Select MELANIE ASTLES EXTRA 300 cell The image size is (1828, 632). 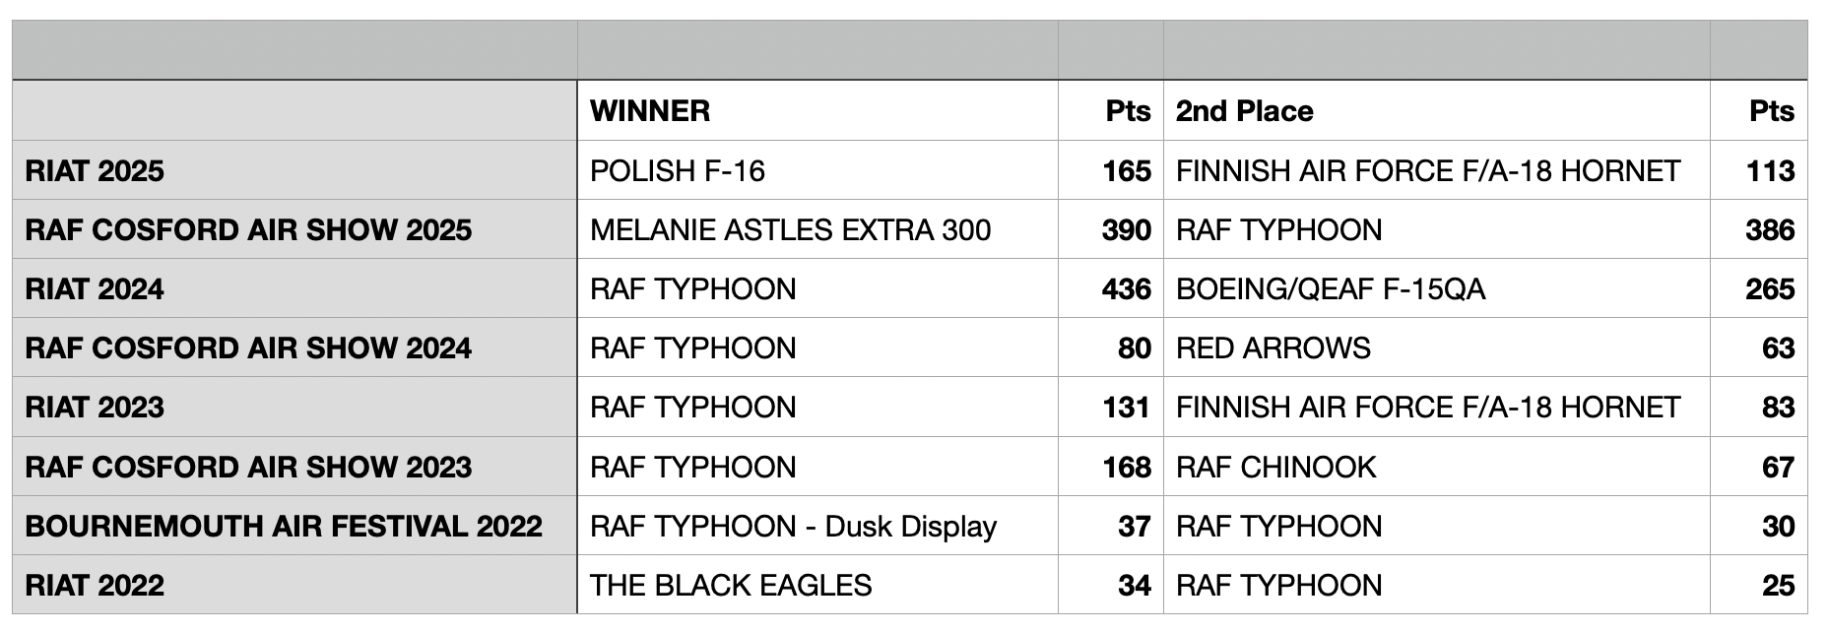pos(817,229)
